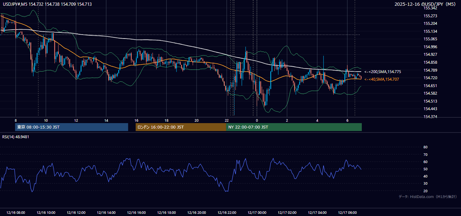Select the NY 22:00-07:00 JST session bar
Viewport: 461px width, 216px height.
click(294, 127)
